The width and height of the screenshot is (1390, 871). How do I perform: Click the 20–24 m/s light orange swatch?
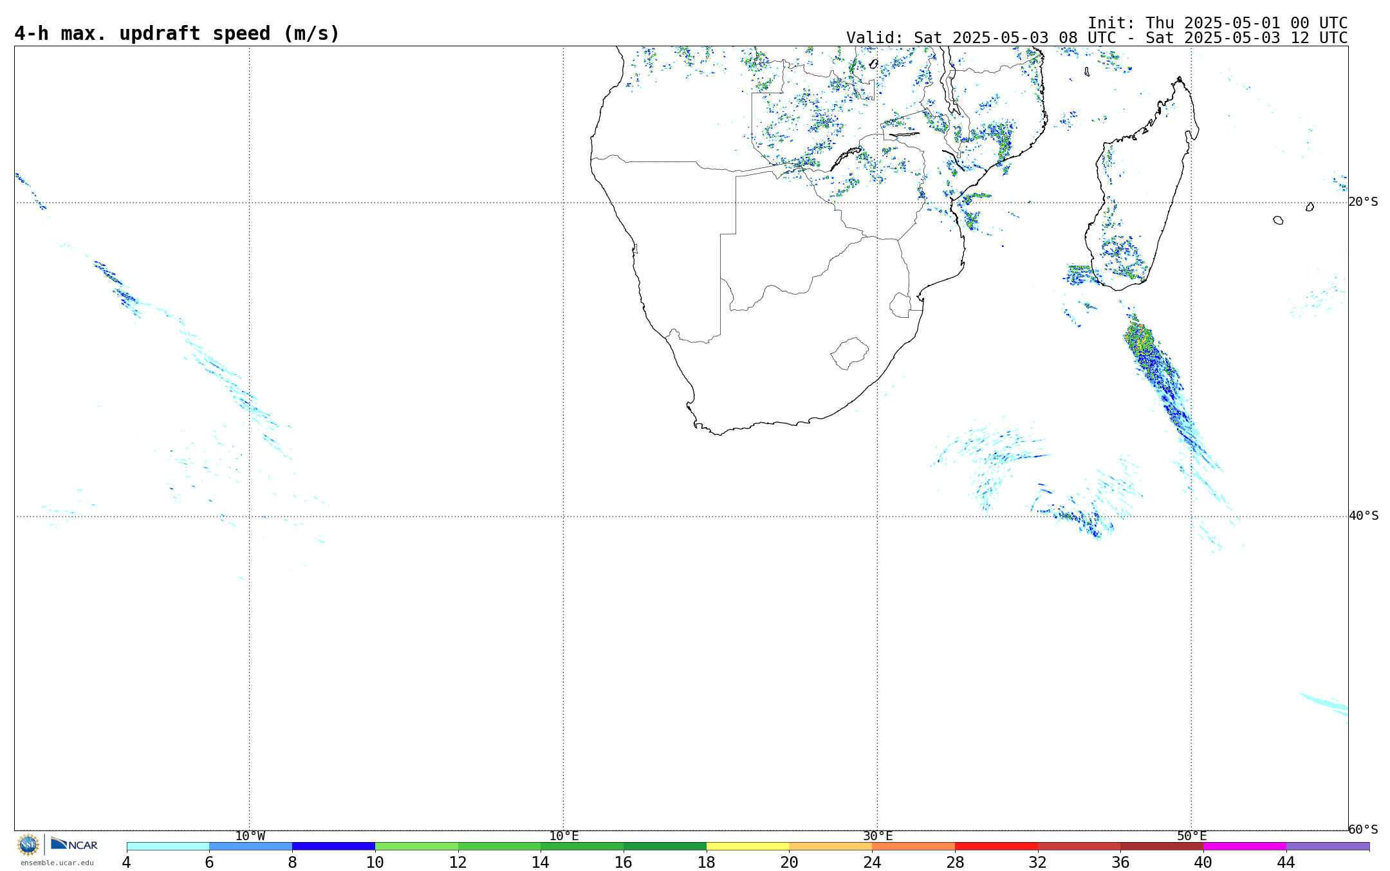tap(831, 847)
